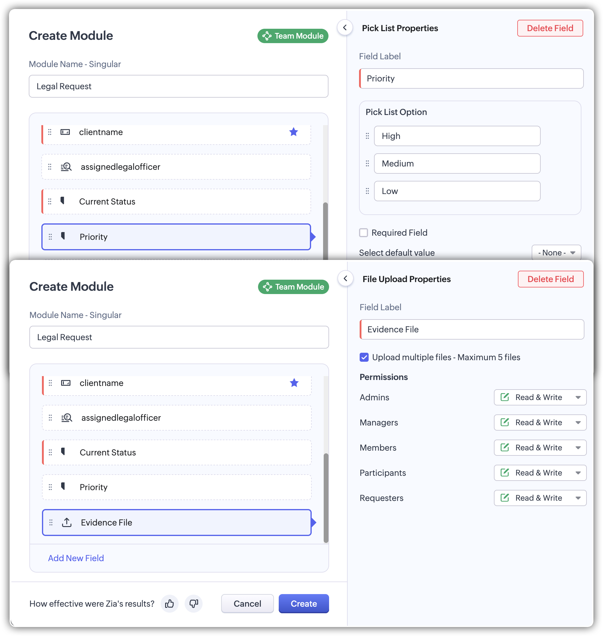
Task: Click the Create button
Action: click(x=303, y=604)
